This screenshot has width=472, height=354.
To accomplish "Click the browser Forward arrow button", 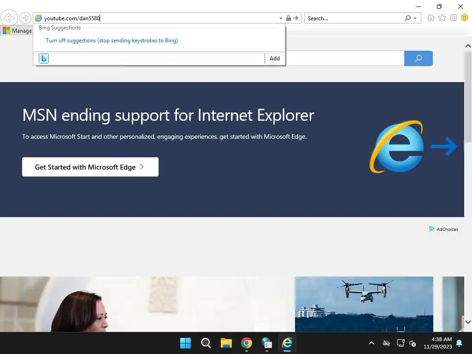I will click(25, 18).
